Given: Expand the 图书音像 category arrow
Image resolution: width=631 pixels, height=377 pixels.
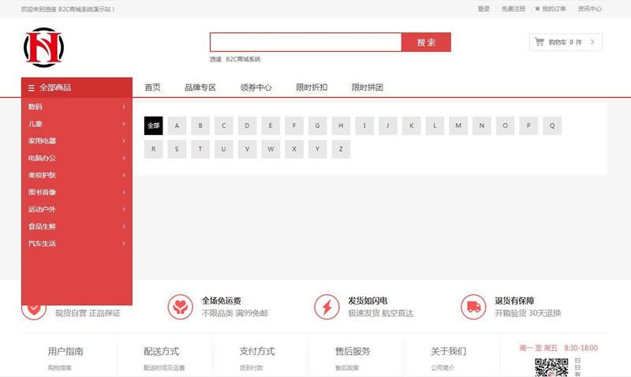Looking at the screenshot, I should pyautogui.click(x=124, y=192).
